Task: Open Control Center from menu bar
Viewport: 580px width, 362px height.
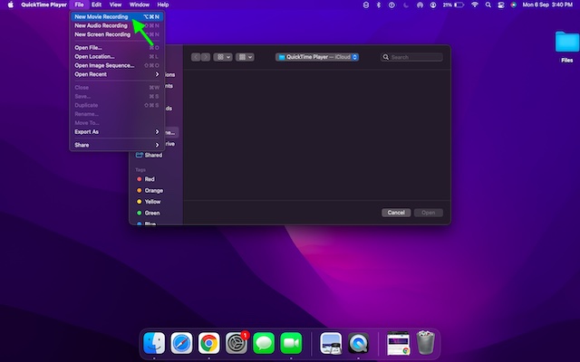Action: (501, 5)
